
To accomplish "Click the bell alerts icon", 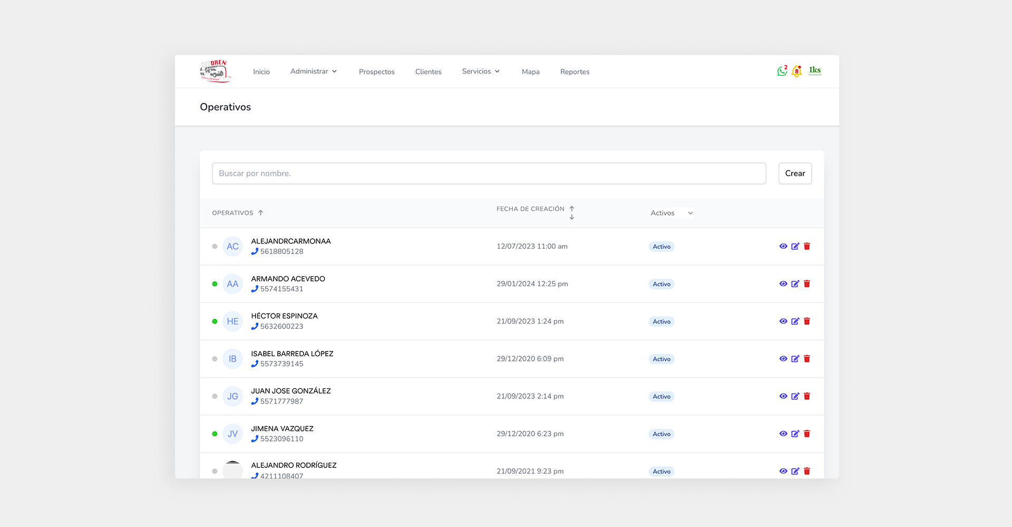I will coord(796,71).
